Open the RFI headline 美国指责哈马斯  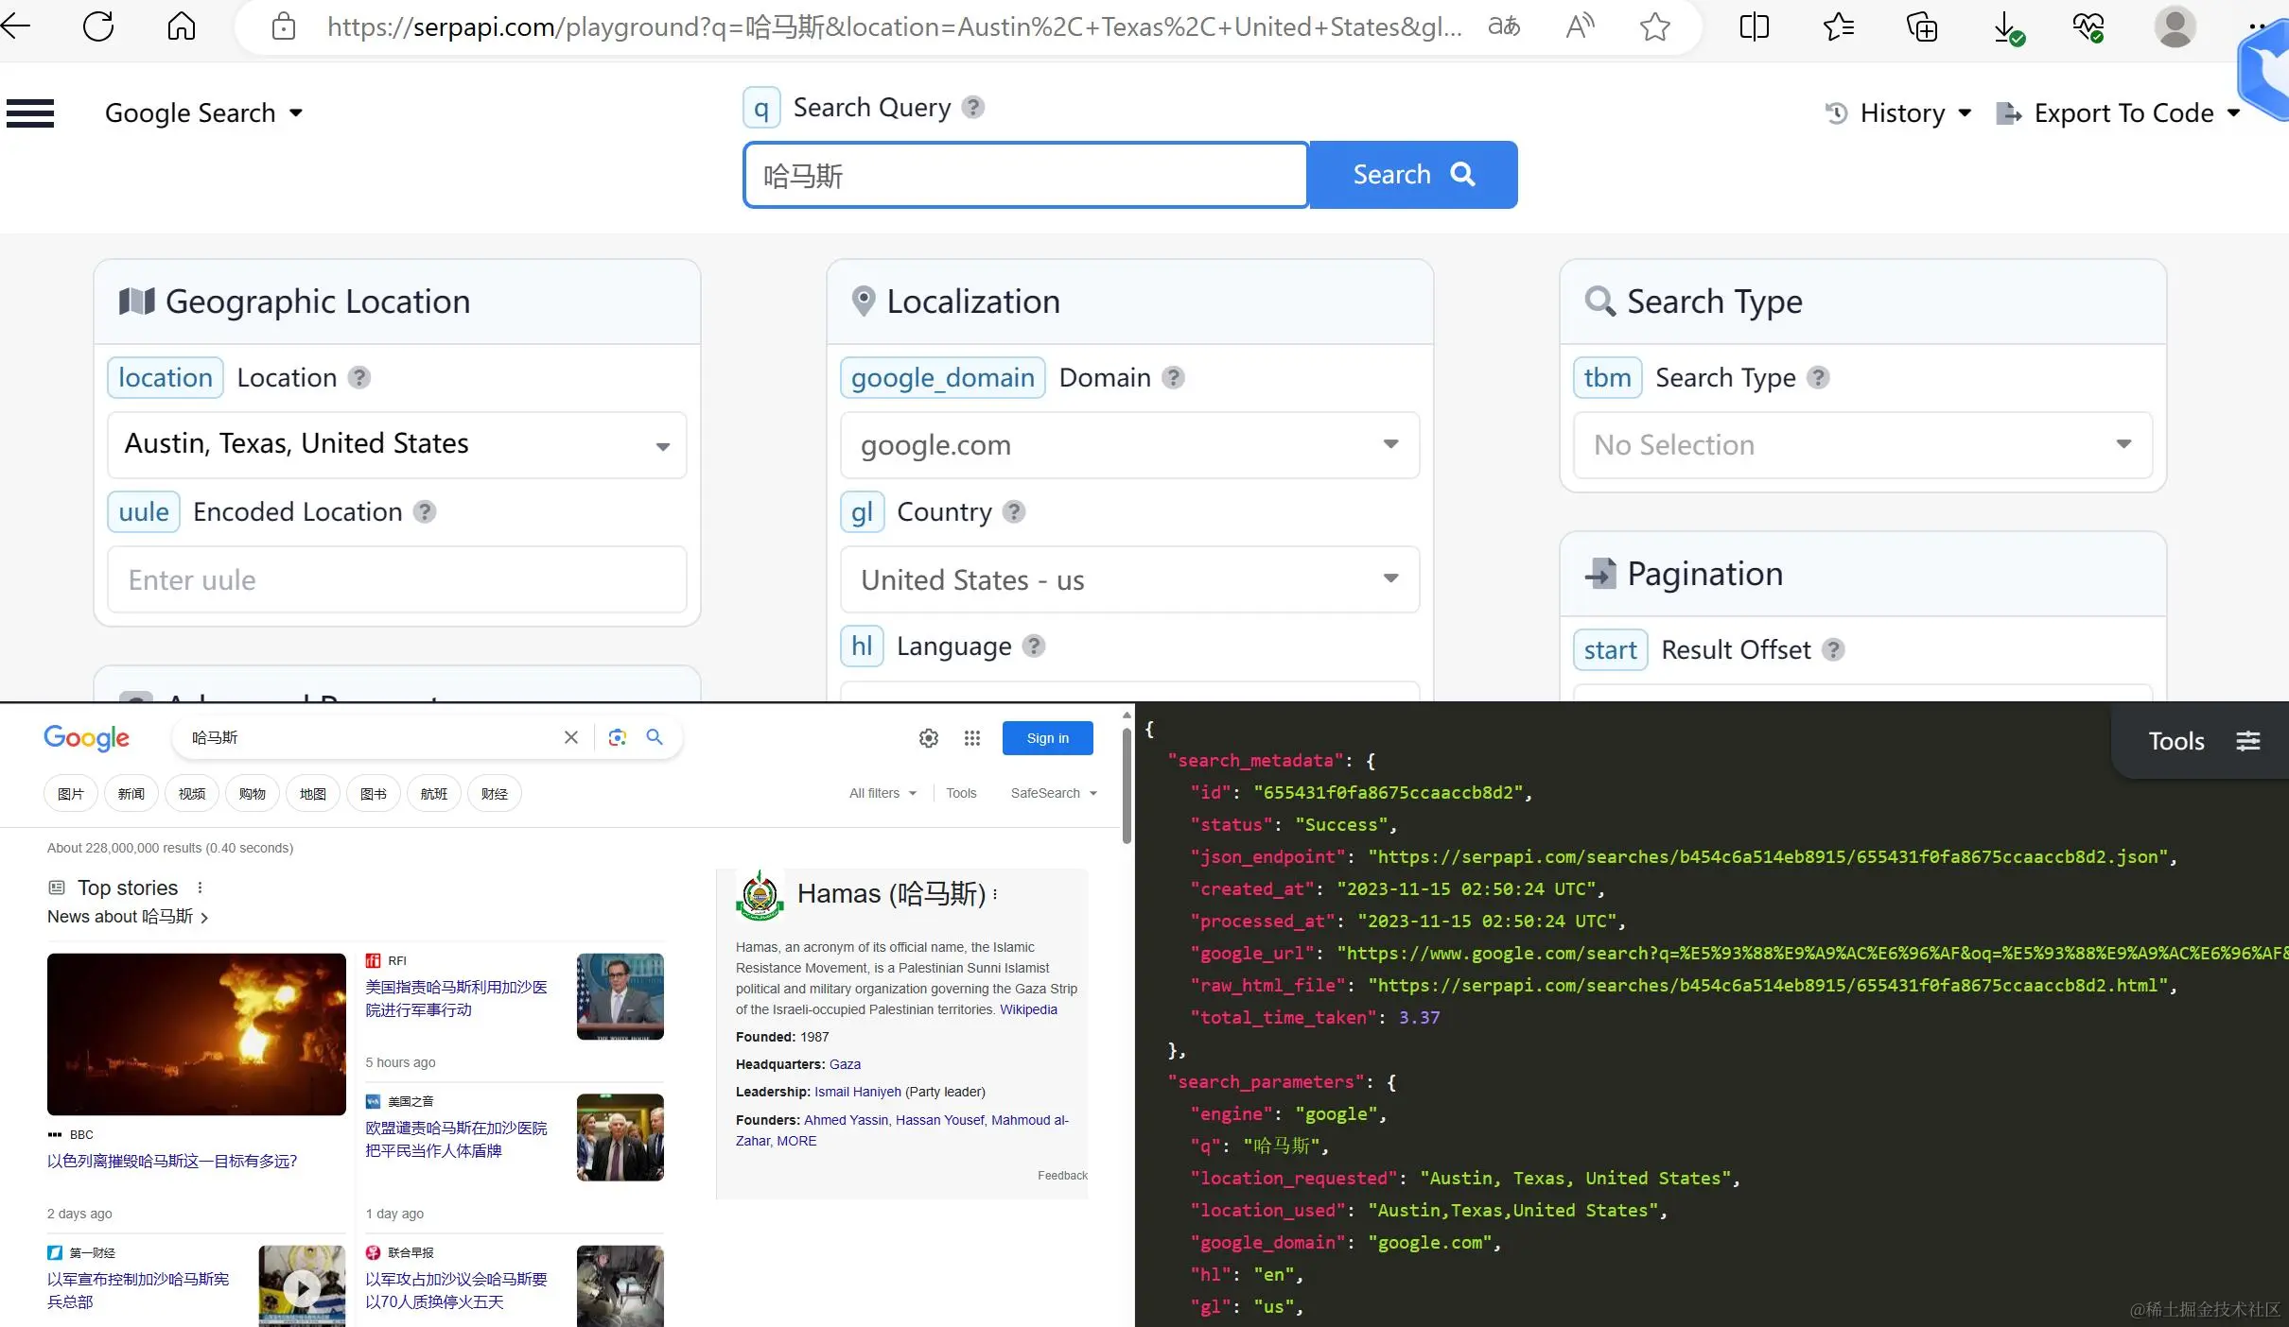(456, 998)
